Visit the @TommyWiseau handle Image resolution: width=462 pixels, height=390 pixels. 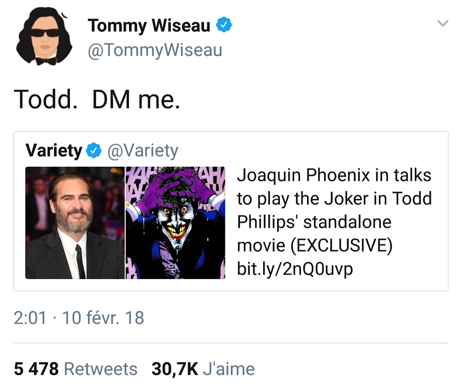click(x=155, y=50)
